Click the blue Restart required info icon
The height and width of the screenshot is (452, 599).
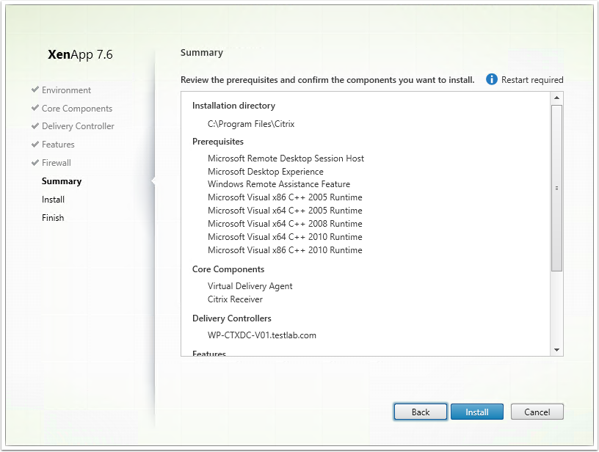pyautogui.click(x=491, y=79)
